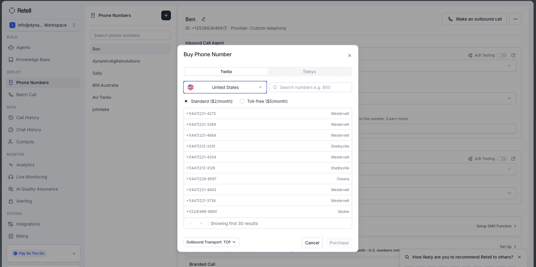Select number +1(447)221-3269
This screenshot has height=267, width=536.
coord(268,125)
